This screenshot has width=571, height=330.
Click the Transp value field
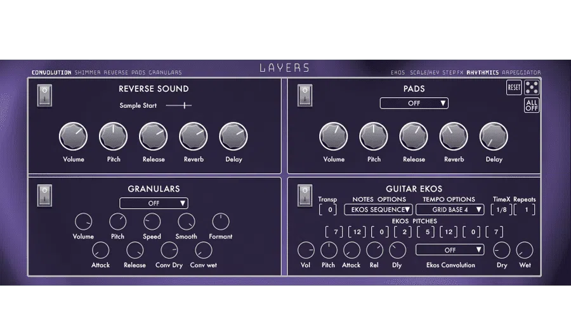pyautogui.click(x=328, y=209)
